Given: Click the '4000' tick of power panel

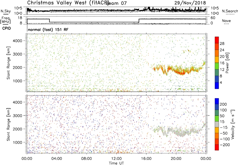Looking at the screenshot, I should [17, 41].
